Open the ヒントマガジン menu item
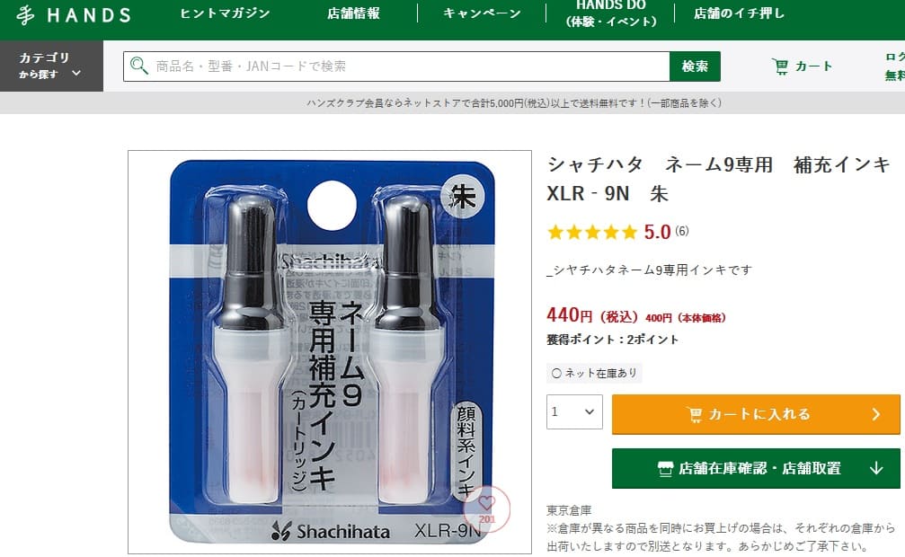 (x=225, y=13)
